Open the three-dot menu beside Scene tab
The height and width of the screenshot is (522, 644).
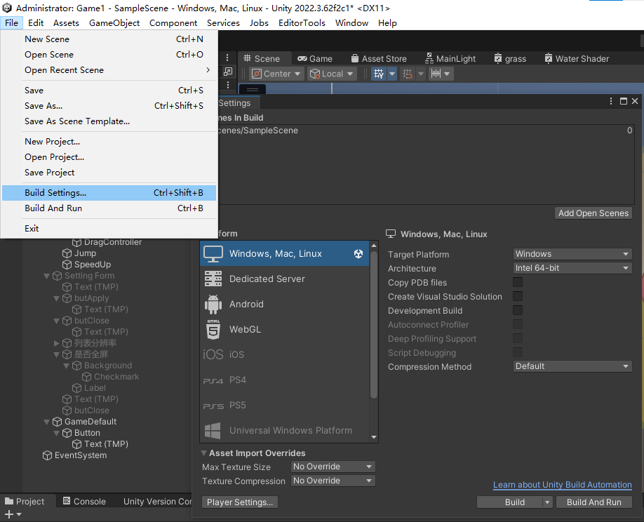click(227, 58)
